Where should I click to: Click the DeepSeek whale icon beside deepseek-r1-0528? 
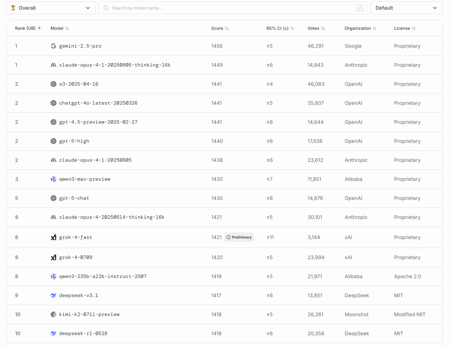[x=53, y=333]
